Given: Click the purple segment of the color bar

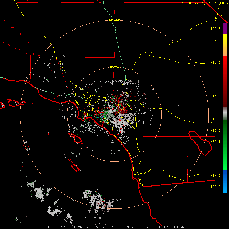Looking at the screenshot, I should tap(225, 28).
